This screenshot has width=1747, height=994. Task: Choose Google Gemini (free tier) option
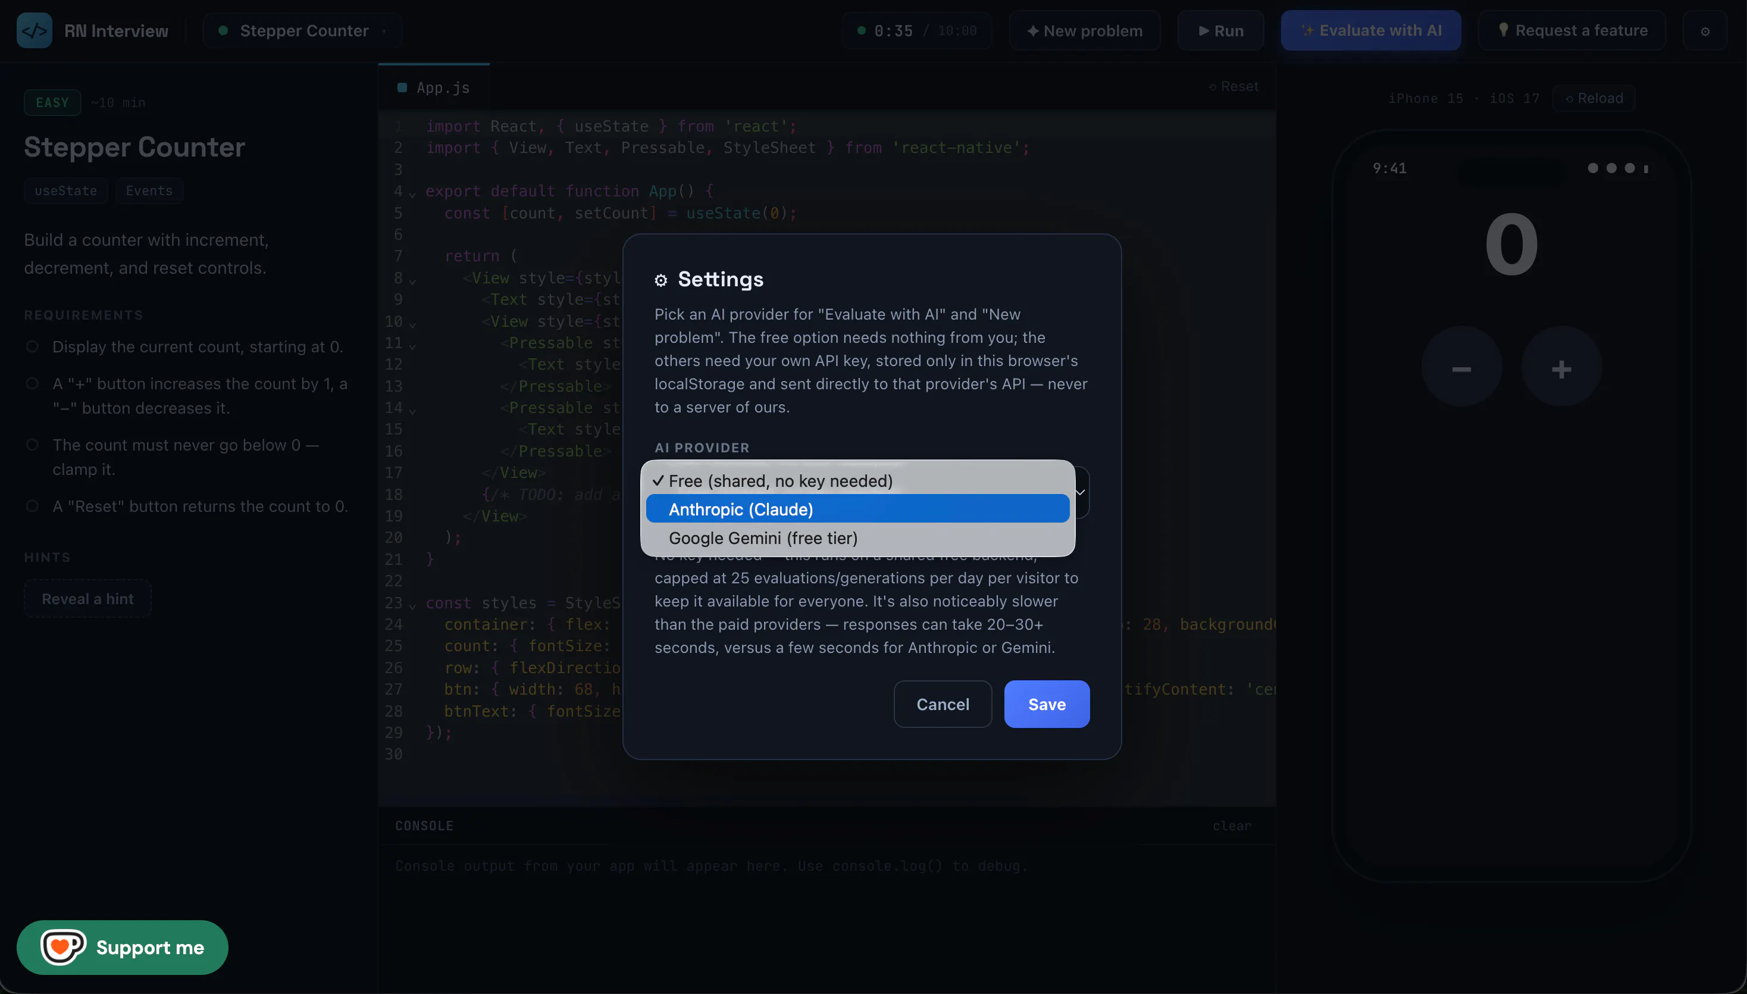click(857, 538)
